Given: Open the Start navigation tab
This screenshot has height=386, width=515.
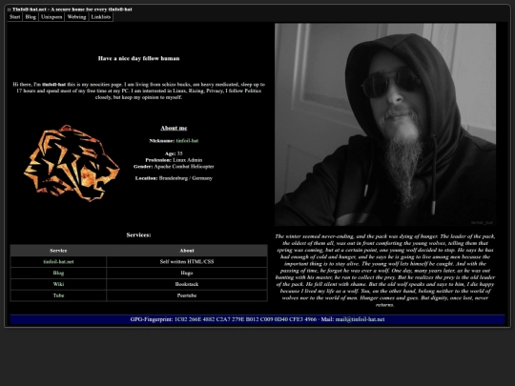Looking at the screenshot, I should (14, 17).
